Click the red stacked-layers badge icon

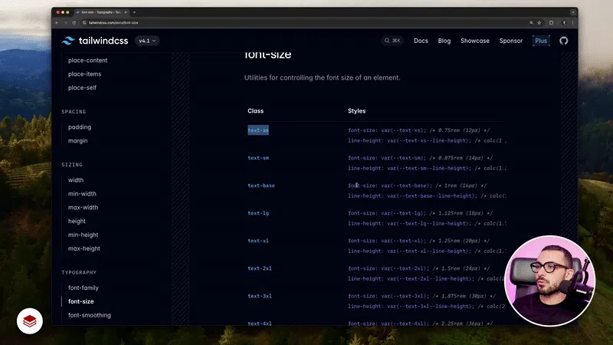click(x=30, y=321)
